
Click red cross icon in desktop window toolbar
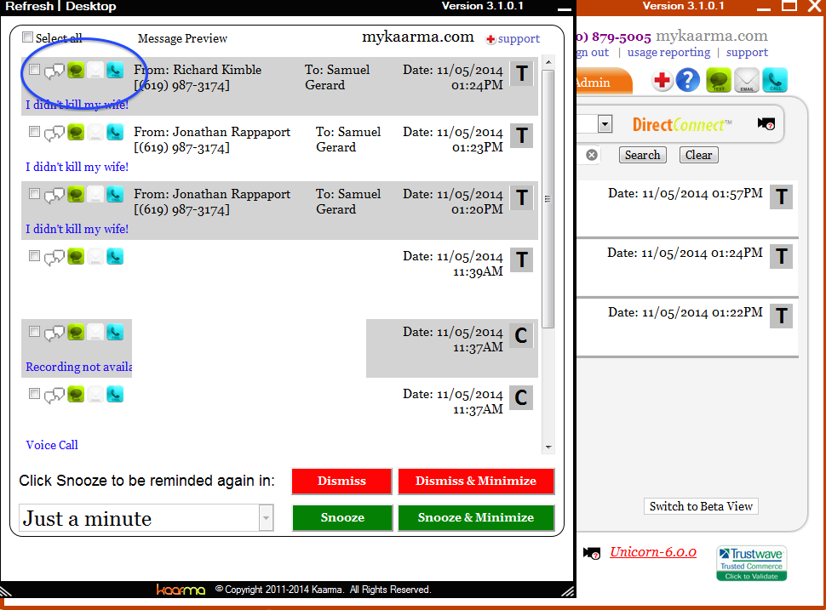663,81
